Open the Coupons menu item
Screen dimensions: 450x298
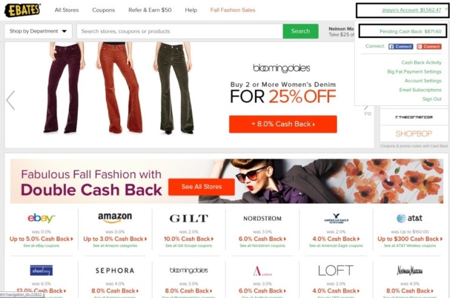point(104,10)
